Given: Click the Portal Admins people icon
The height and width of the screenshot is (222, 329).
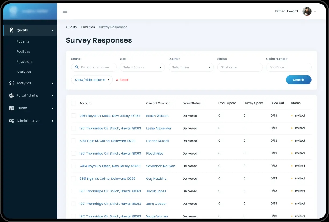Looking at the screenshot, I should tap(11, 96).
